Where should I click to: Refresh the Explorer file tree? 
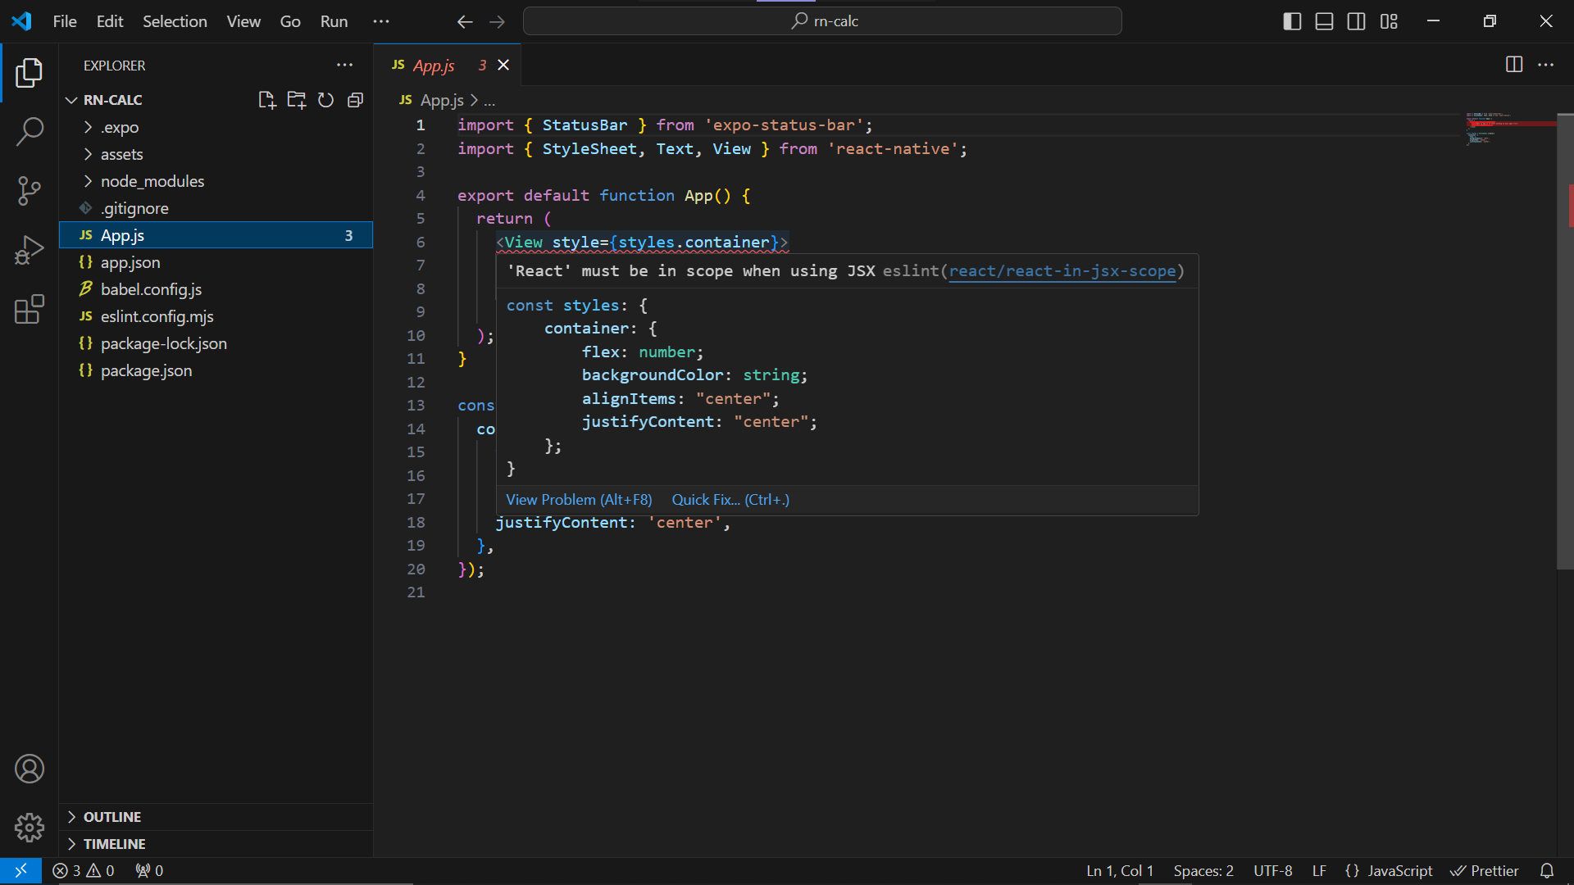[325, 100]
